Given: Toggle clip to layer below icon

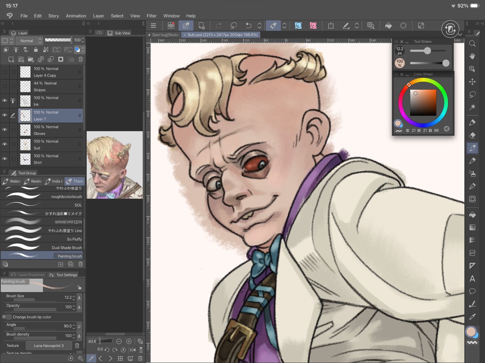Looking at the screenshot, I should coord(6,50).
